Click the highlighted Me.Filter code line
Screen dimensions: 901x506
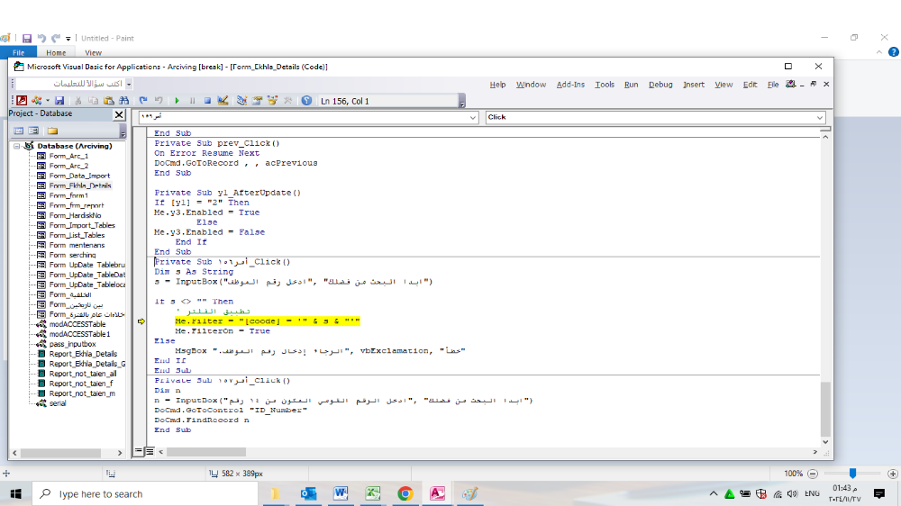[268, 321]
